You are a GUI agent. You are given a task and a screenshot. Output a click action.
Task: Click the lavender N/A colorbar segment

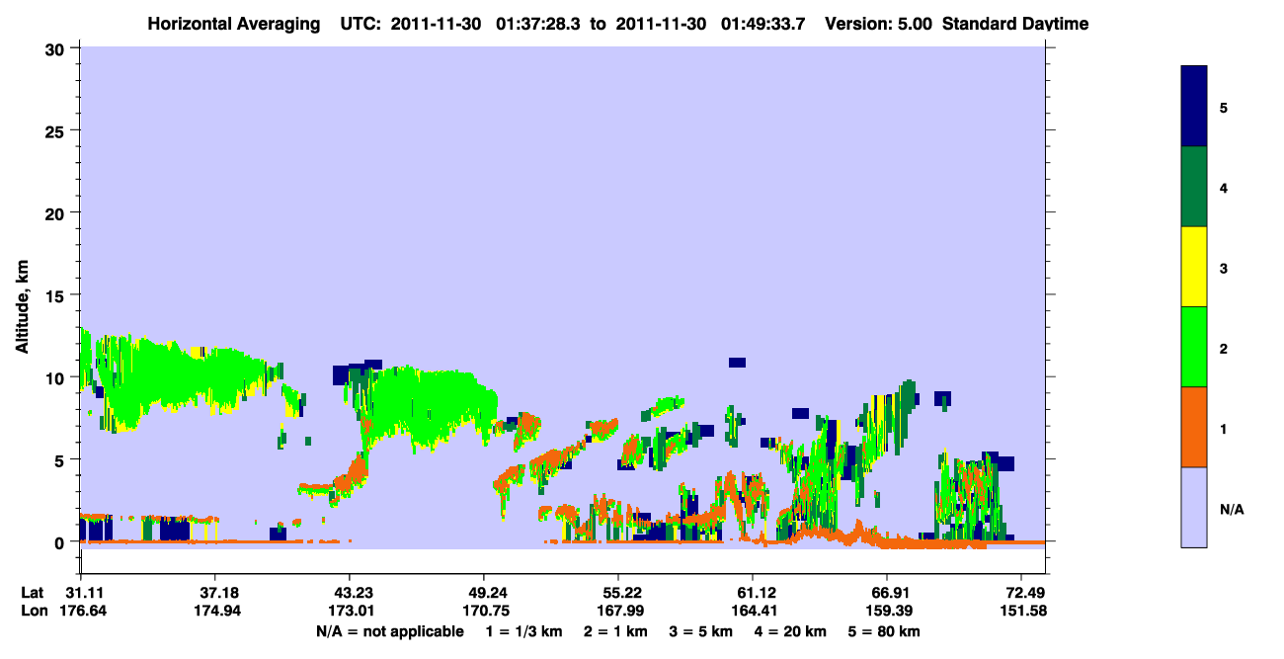[x=1194, y=507]
